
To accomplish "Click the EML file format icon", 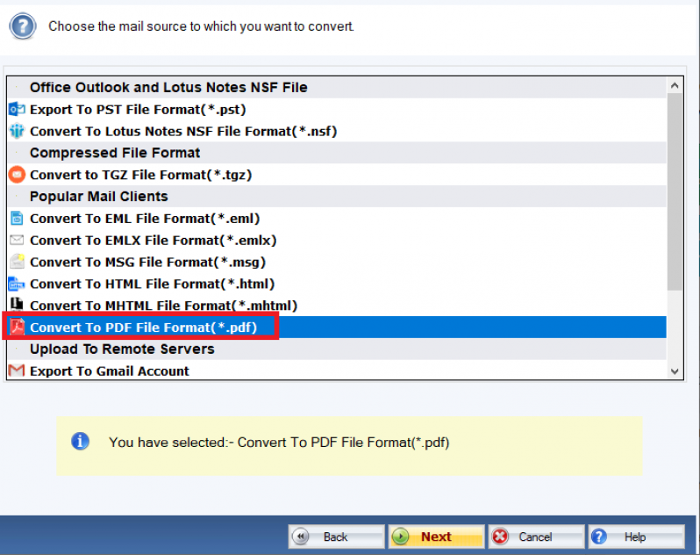I will (x=17, y=219).
